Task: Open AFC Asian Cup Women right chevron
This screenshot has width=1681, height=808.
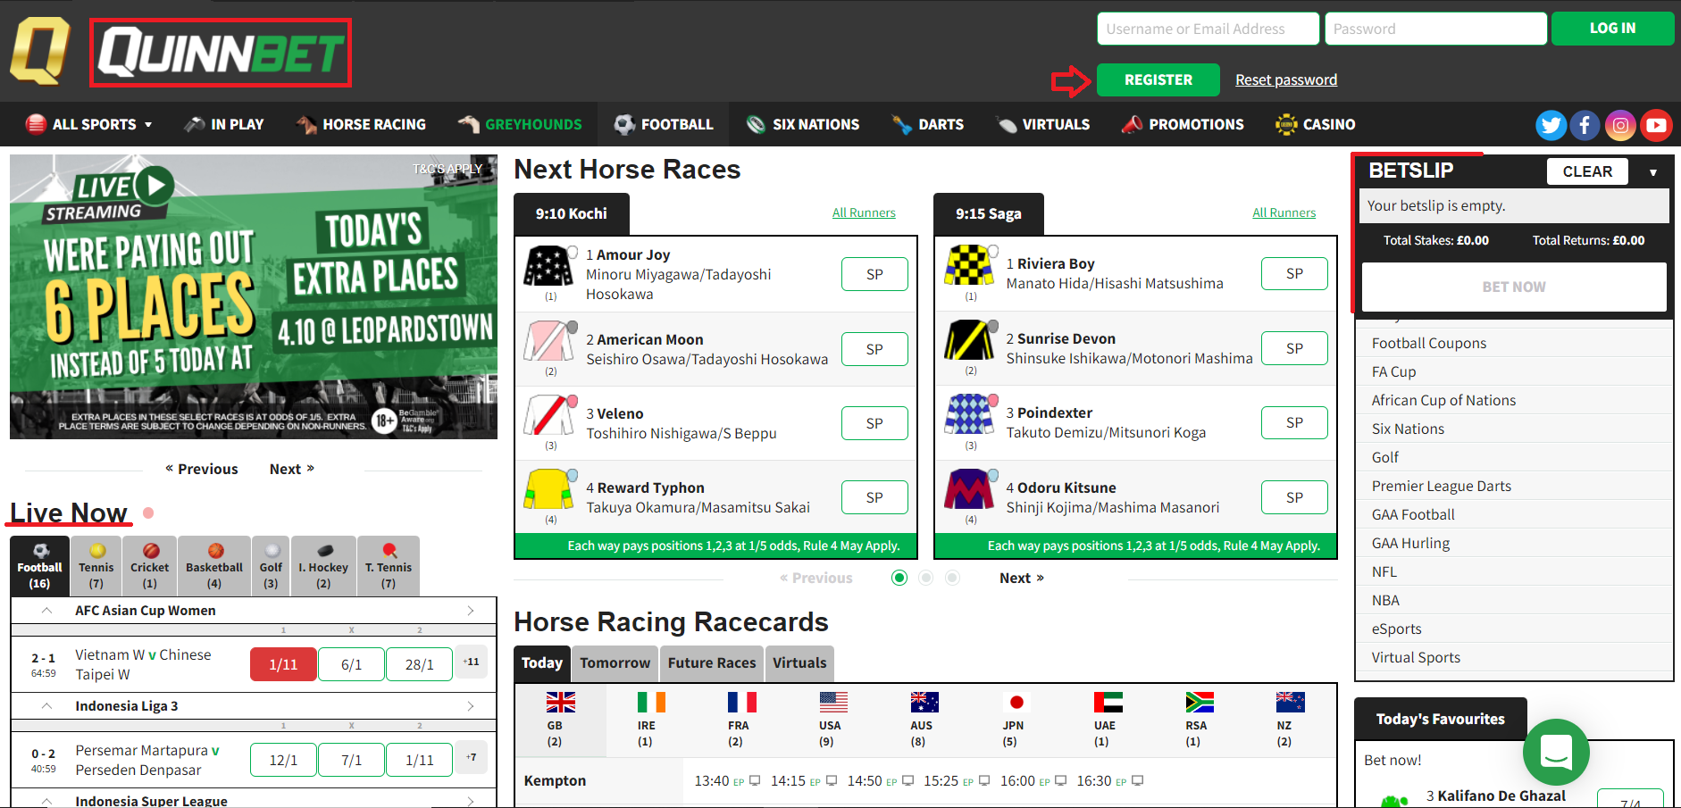Action: point(471,611)
